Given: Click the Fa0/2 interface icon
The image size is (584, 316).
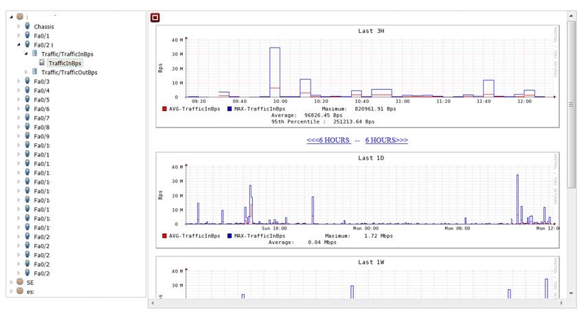Looking at the screenshot, I should pos(27,45).
